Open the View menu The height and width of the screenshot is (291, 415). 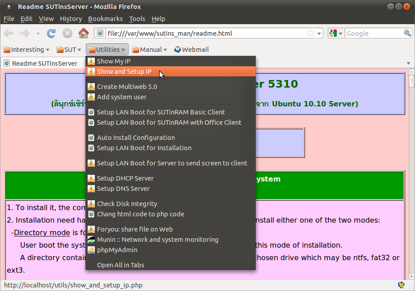[47, 19]
